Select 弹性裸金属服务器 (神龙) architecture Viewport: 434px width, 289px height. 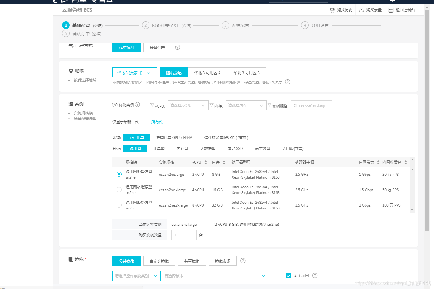pos(226,137)
